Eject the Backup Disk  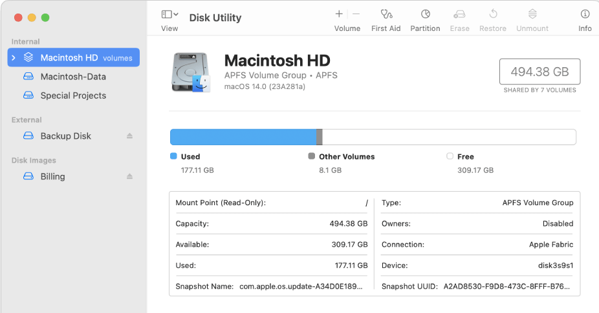point(129,136)
